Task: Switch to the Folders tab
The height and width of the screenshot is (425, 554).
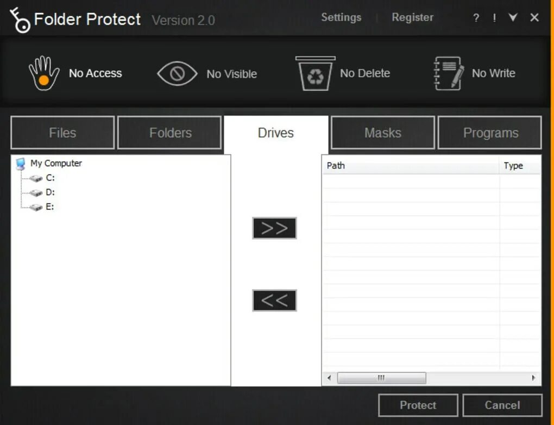Action: (x=169, y=133)
